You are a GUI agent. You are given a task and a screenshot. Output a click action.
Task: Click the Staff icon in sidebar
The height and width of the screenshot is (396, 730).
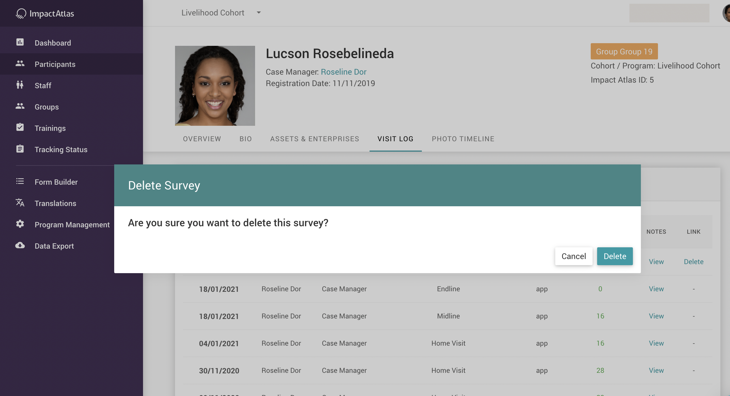(20, 85)
